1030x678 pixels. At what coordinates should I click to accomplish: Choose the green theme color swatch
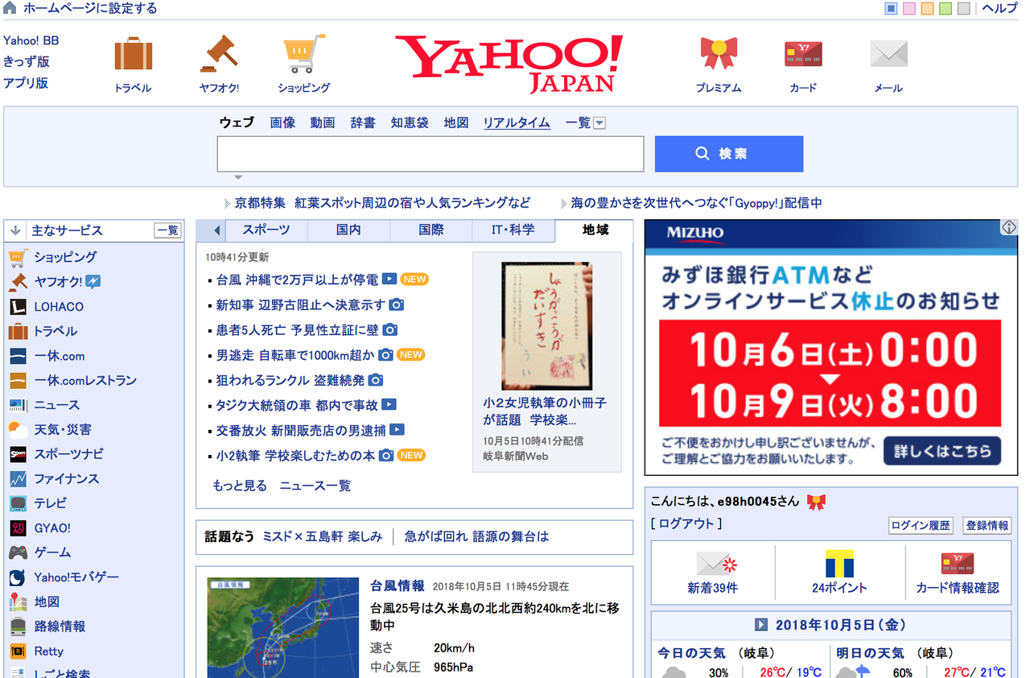[946, 9]
